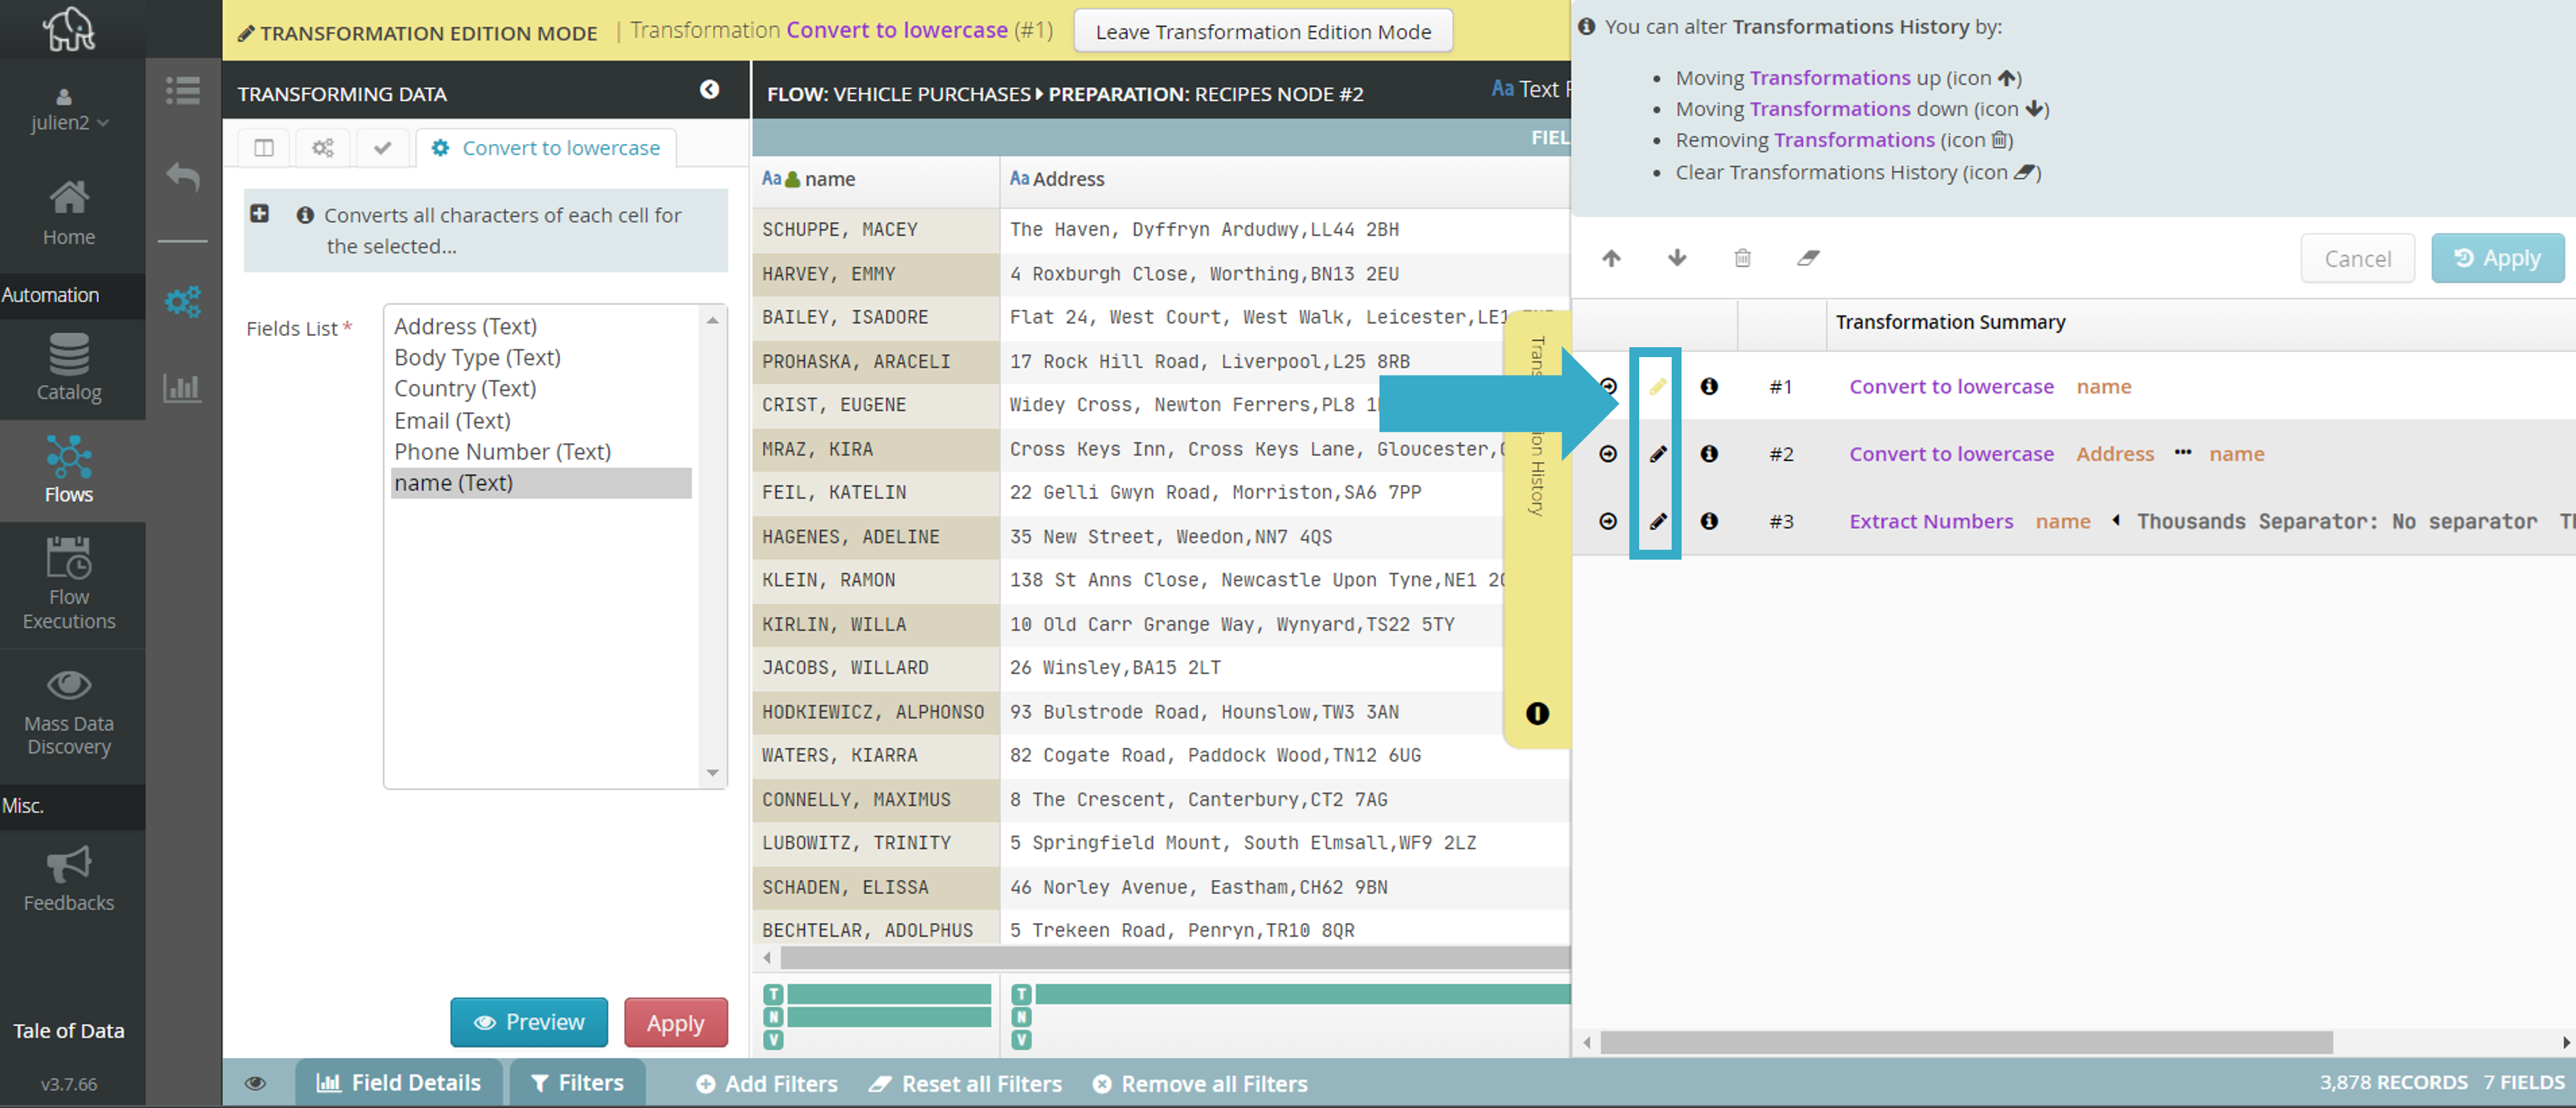Collapse the Transforming Data panel with chevron

[x=709, y=90]
